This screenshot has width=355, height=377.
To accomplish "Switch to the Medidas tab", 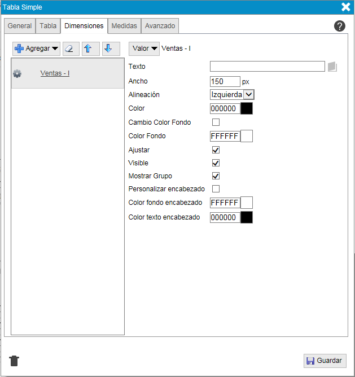I will point(124,26).
